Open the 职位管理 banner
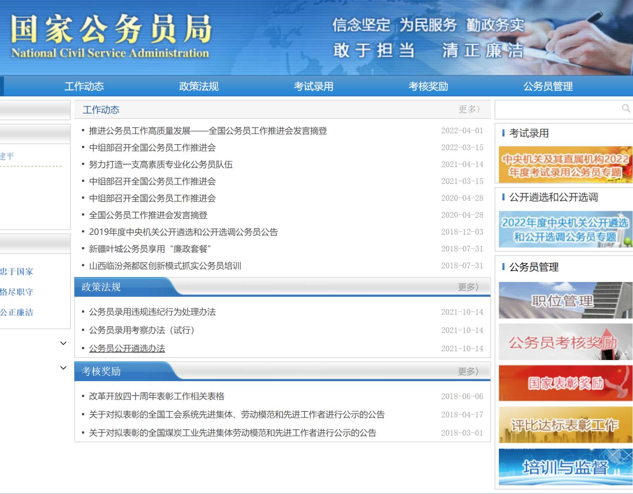Screen dimensions: 633x494 coord(565,300)
